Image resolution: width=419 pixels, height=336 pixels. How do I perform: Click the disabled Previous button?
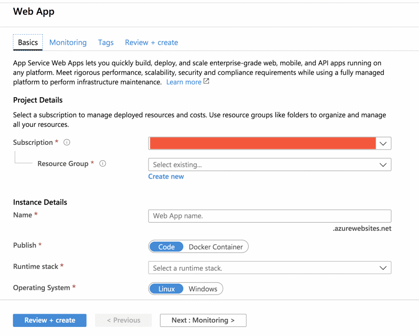pyautogui.click(x=123, y=320)
